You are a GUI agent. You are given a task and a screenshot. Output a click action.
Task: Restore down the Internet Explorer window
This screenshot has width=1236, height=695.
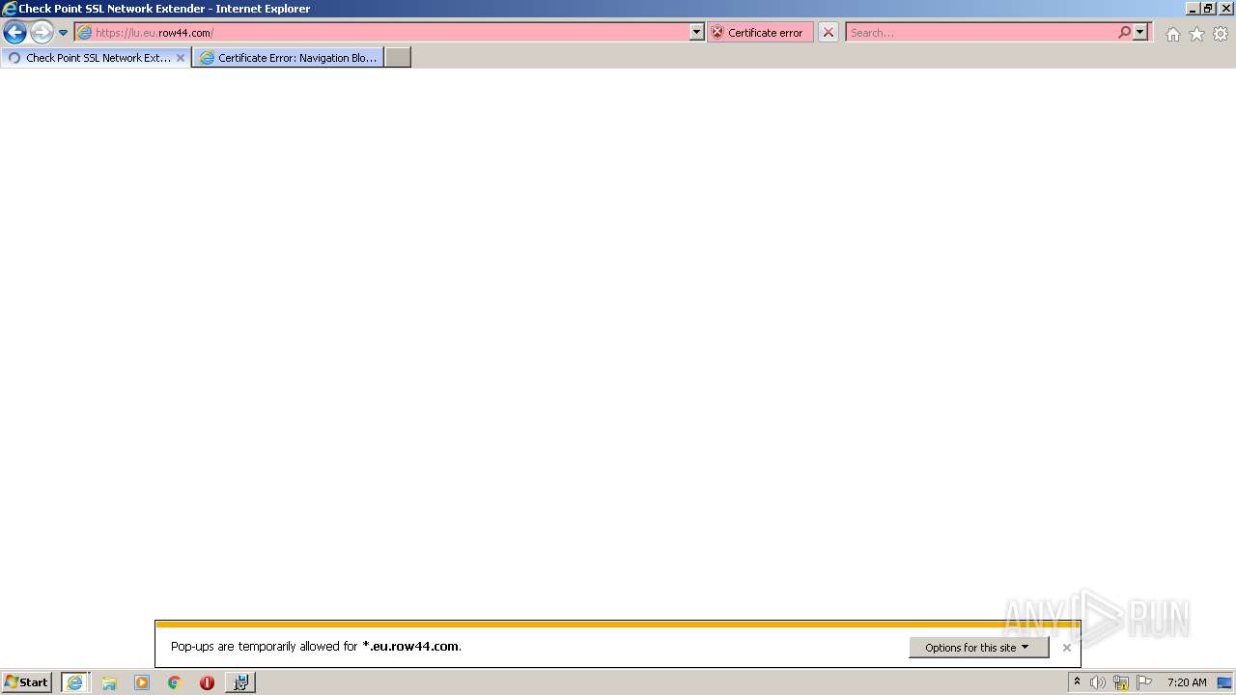pyautogui.click(x=1208, y=9)
